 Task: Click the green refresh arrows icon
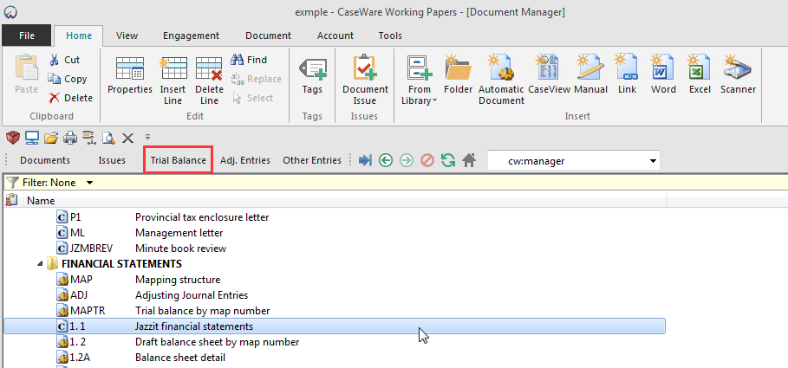[448, 161]
